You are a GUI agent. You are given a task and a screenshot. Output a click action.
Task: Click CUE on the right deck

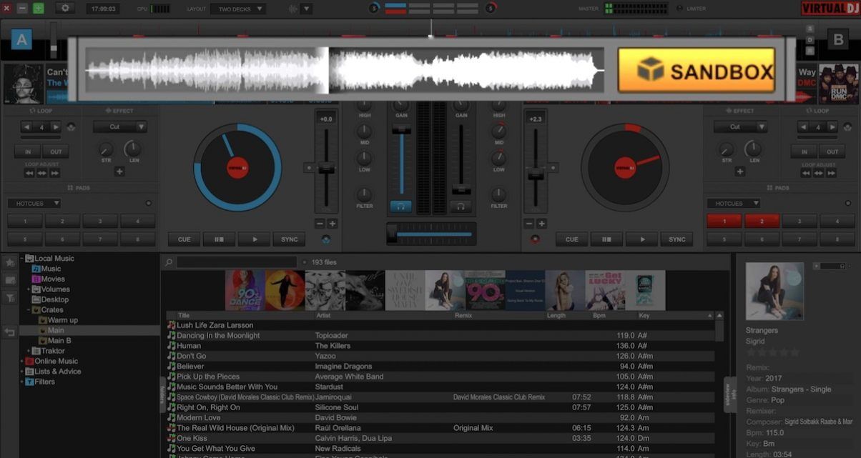coord(572,239)
